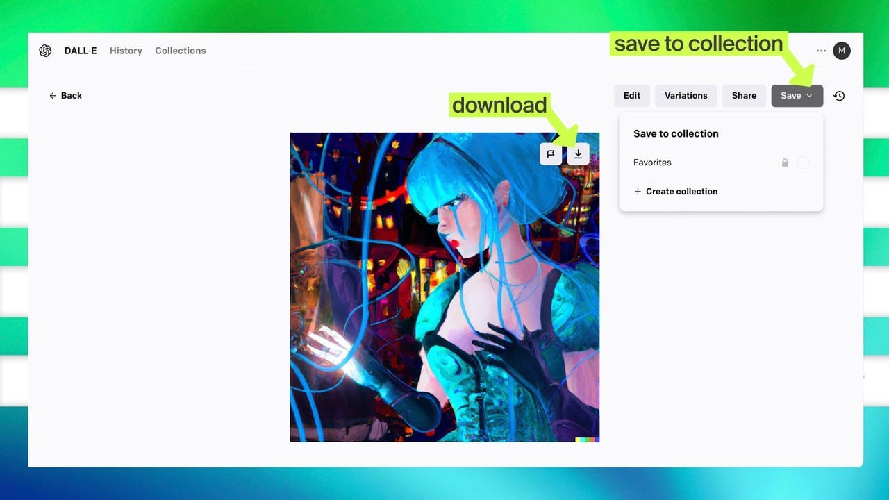
Task: Open the Collections tab
Action: (180, 51)
